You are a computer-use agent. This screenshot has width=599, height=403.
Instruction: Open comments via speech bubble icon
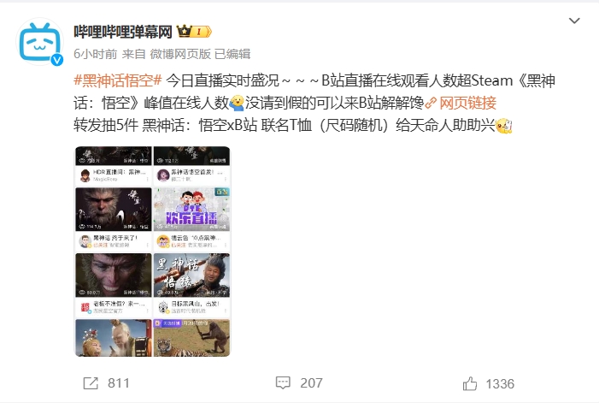[283, 382]
